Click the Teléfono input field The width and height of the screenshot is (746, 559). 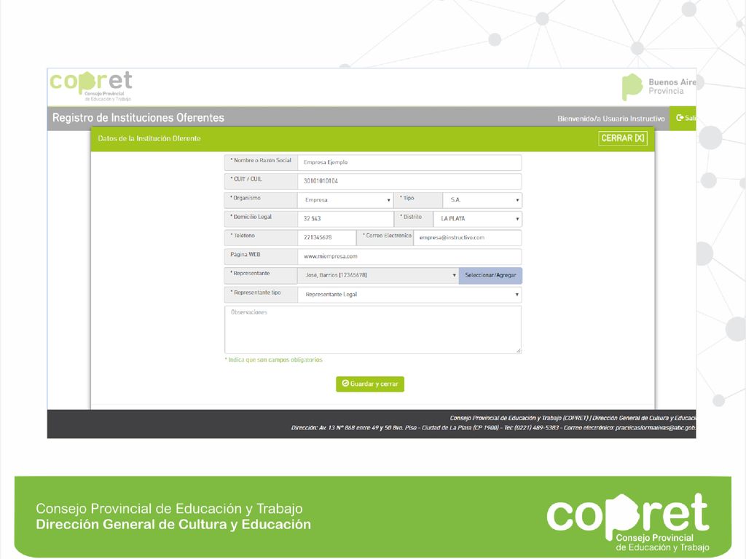pos(326,238)
